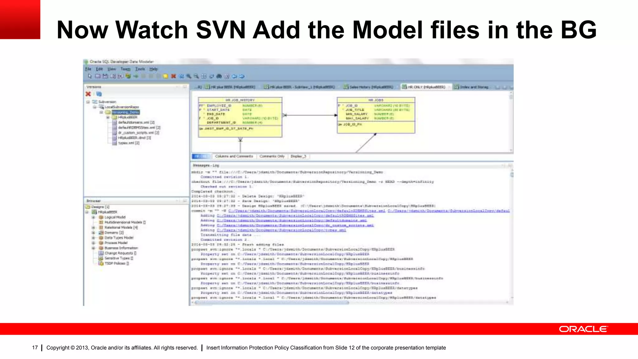The height and width of the screenshot is (359, 638).
Task: Select the Comments Only display tab
Action: [272, 156]
